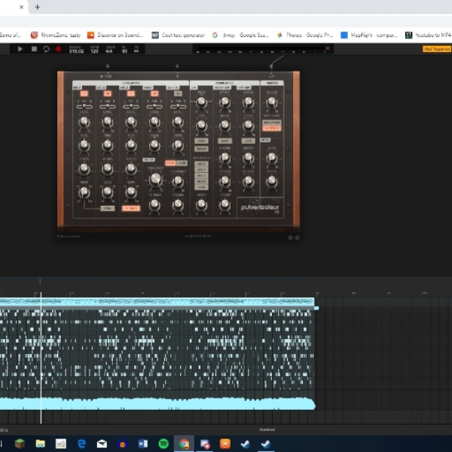Toggle the metronome bell icon
Image resolution: width=452 pixels, height=452 pixels.
[x=136, y=49]
